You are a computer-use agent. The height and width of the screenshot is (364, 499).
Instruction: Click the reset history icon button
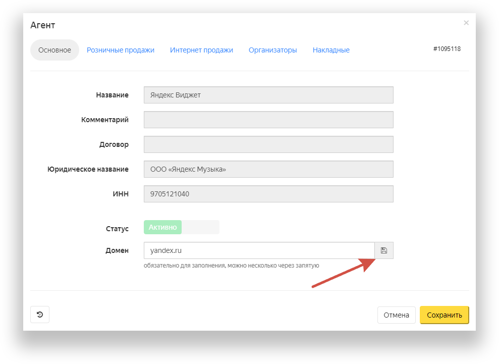pos(40,315)
